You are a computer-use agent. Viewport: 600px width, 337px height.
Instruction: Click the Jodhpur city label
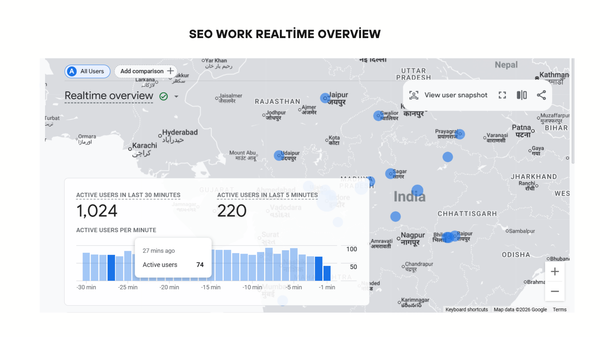coord(276,115)
